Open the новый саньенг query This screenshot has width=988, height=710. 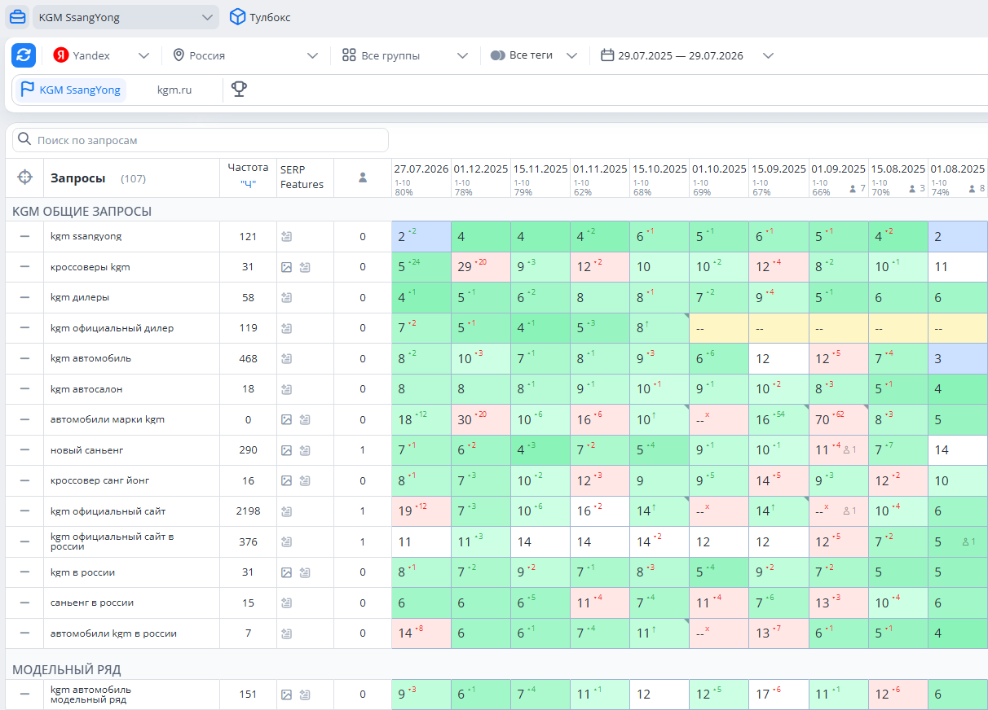(x=87, y=450)
